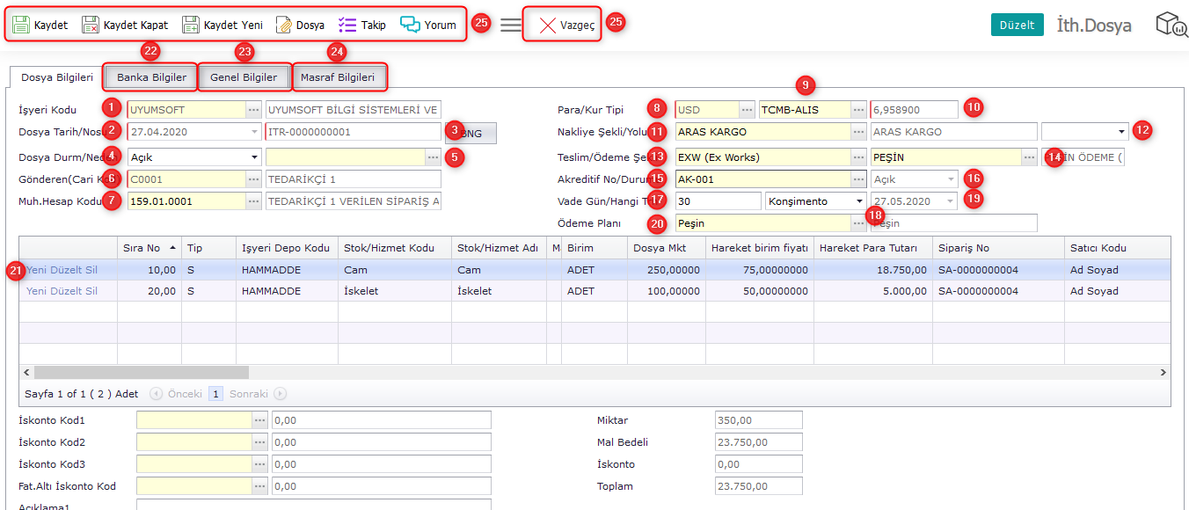The image size is (1189, 510).
Task: Open lookup button next to USD field
Action: click(x=747, y=110)
